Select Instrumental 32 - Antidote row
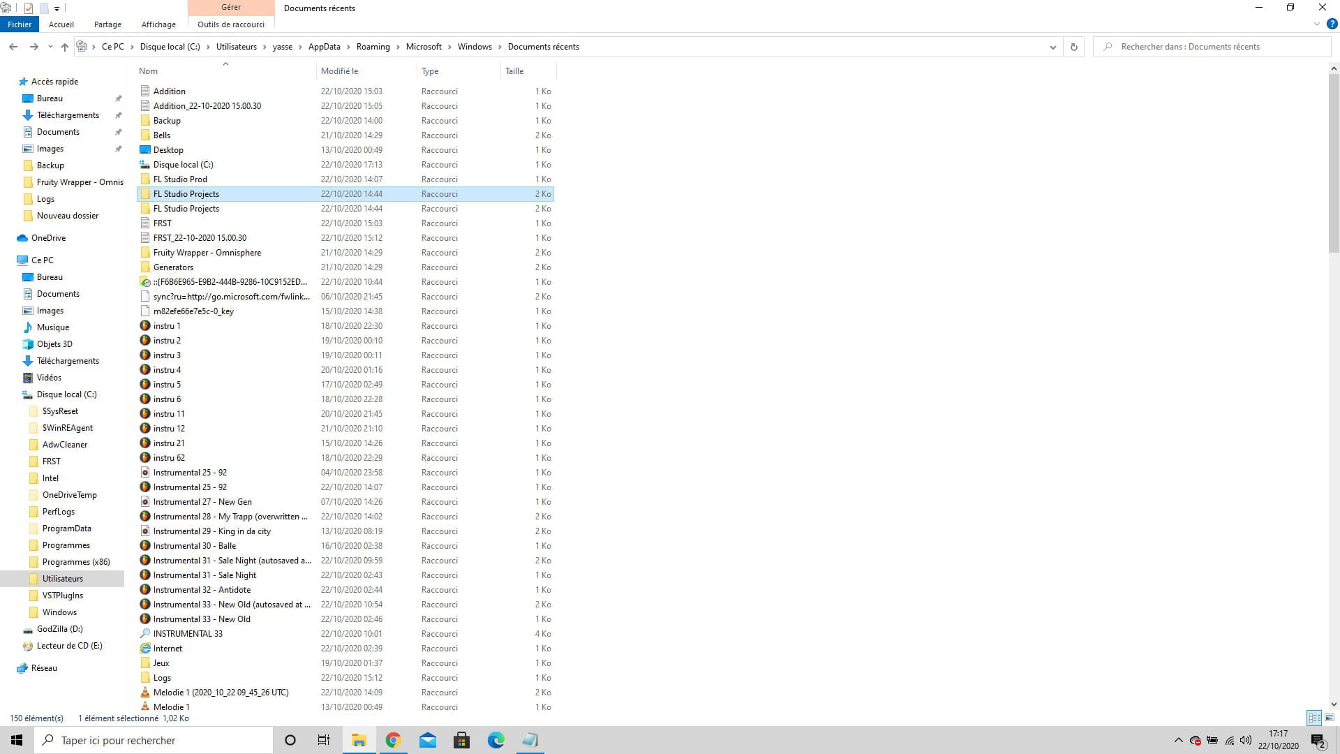1340x754 pixels. point(345,590)
